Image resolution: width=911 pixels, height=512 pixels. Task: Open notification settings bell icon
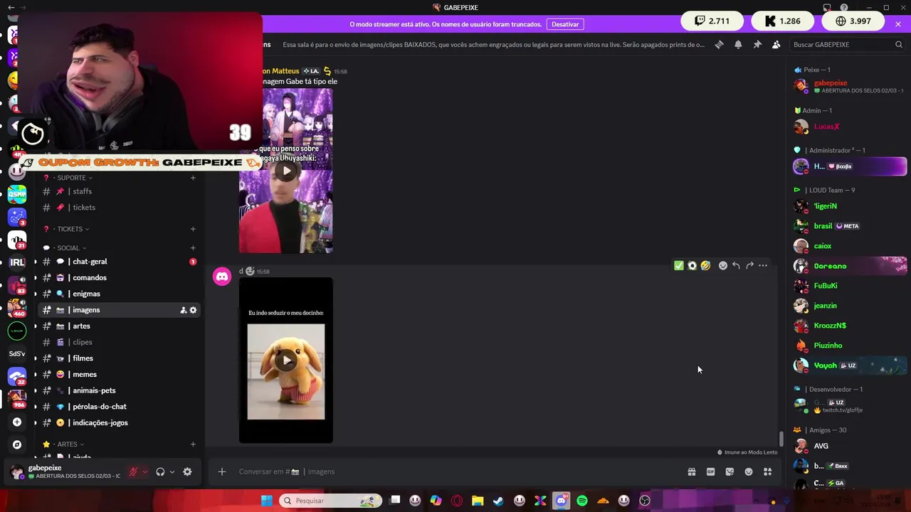pyautogui.click(x=738, y=44)
